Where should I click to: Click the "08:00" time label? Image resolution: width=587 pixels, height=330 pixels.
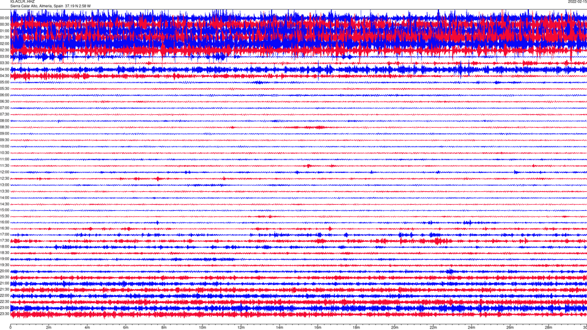point(4,120)
